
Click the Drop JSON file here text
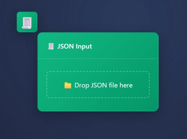[104, 85]
